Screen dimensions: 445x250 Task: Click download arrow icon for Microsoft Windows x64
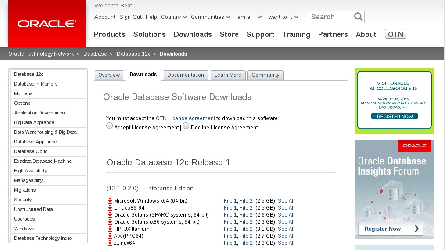tap(110, 201)
